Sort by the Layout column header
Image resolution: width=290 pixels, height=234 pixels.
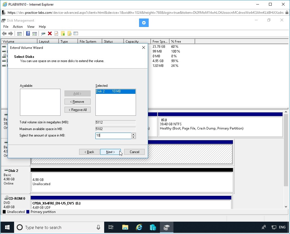click(48, 42)
